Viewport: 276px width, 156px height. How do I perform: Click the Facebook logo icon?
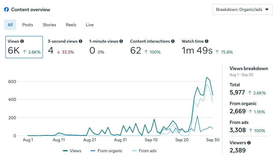click(x=6, y=10)
